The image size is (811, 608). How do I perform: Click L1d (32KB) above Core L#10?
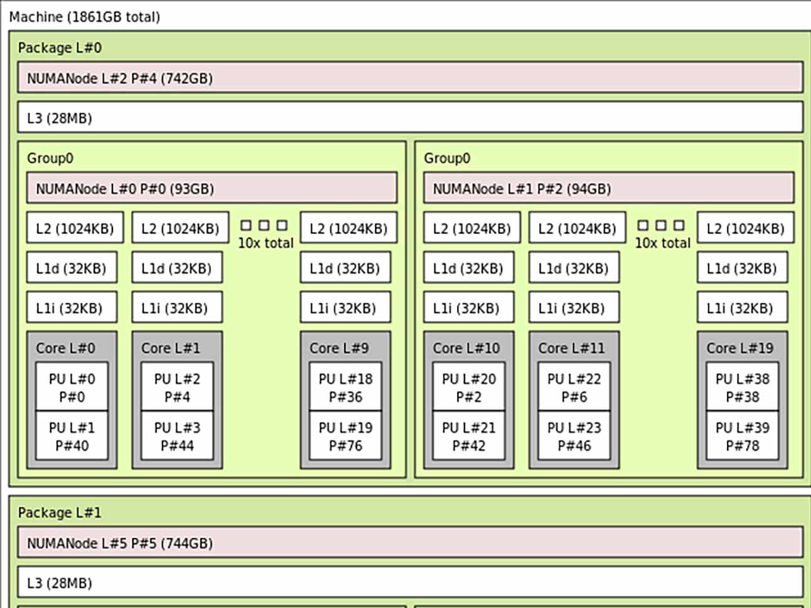coord(469,268)
